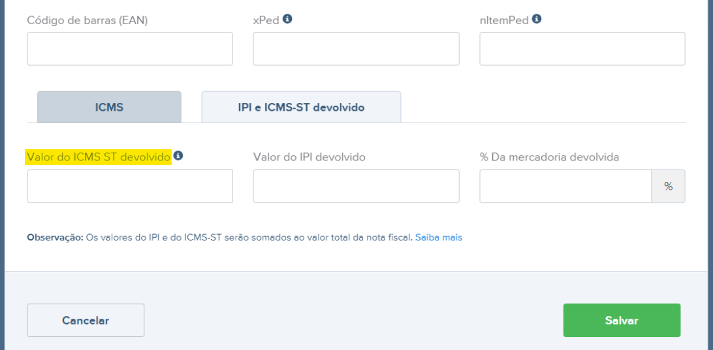Click the percent symbol addon

(x=668, y=186)
